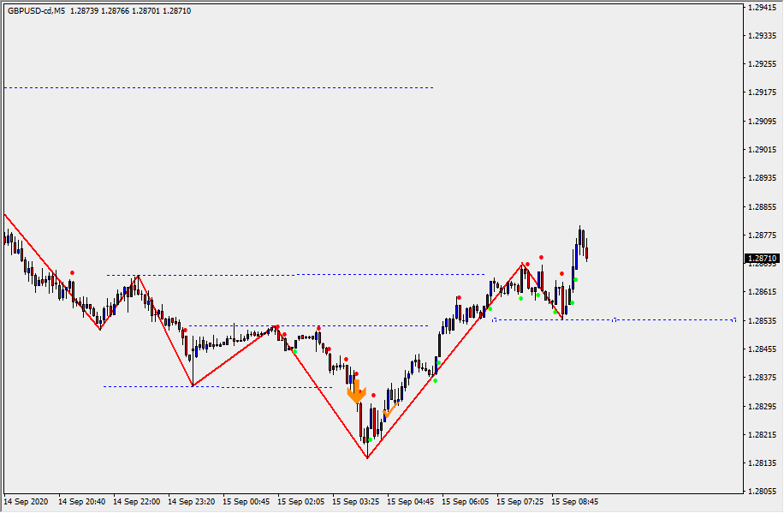Click the red dot above the 20:40 candles
The width and height of the screenshot is (784, 513).
click(72, 272)
